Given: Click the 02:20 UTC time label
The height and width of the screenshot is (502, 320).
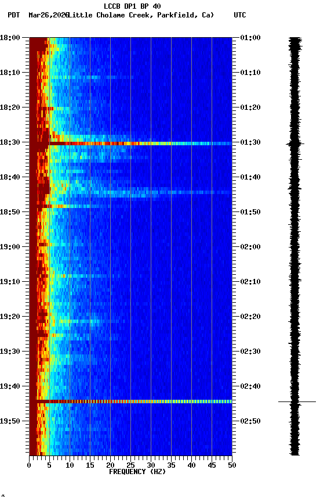Looking at the screenshot, I should tap(250, 317).
